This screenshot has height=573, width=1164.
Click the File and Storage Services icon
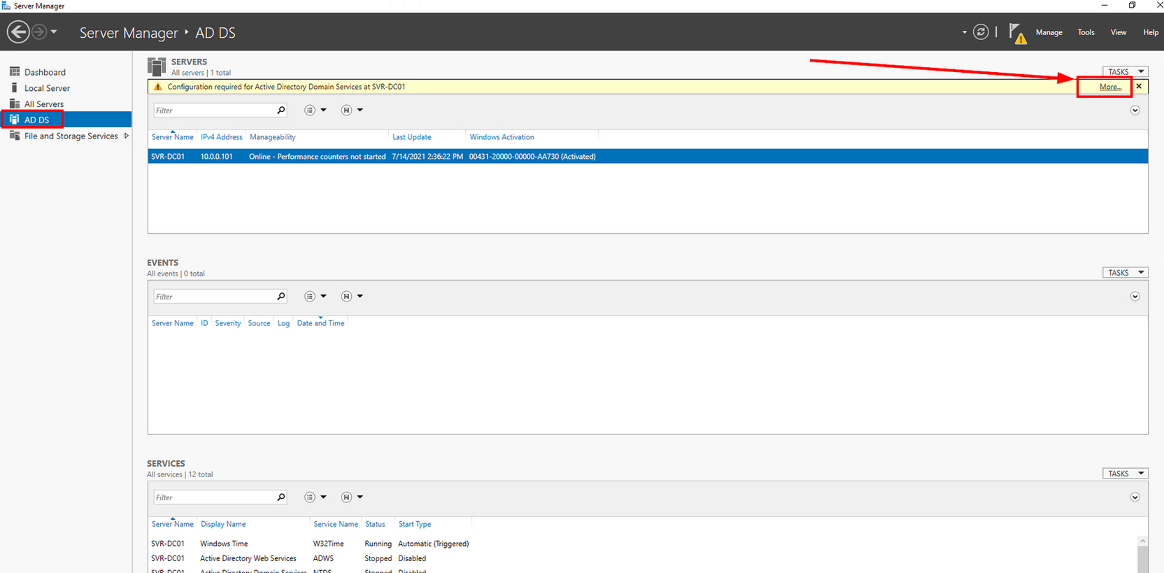coord(15,135)
